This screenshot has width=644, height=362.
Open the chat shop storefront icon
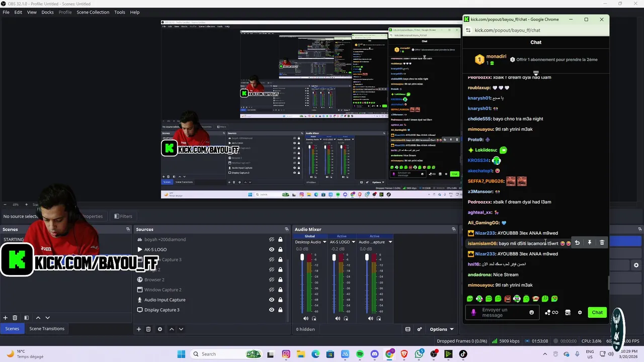coord(568,312)
